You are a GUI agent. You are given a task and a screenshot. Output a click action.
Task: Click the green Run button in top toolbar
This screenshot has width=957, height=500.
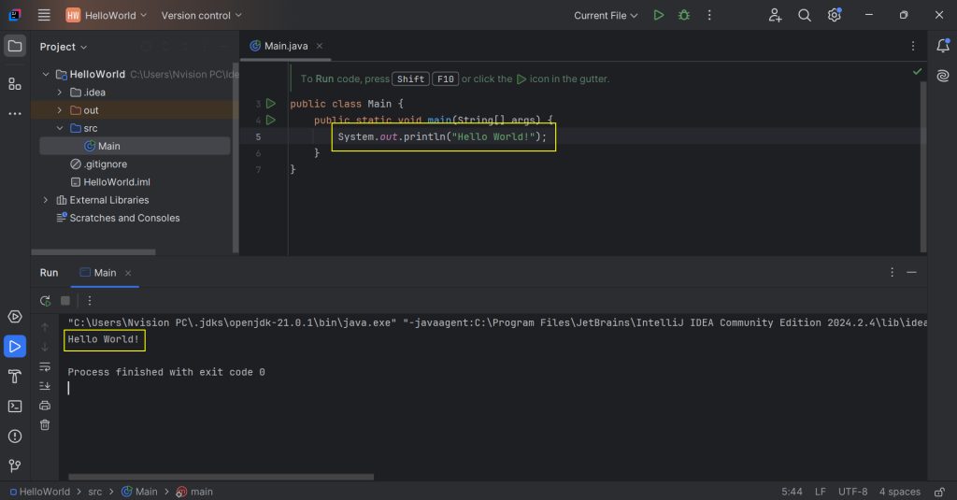pyautogui.click(x=659, y=15)
